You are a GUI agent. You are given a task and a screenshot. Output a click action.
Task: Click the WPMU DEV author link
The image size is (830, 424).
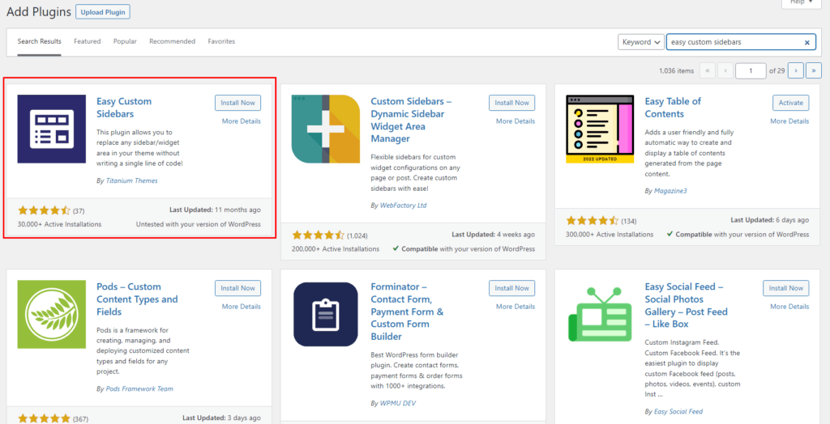tap(399, 403)
